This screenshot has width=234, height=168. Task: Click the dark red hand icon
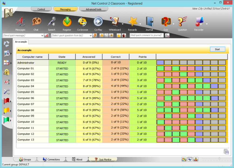pyautogui.click(x=124, y=35)
